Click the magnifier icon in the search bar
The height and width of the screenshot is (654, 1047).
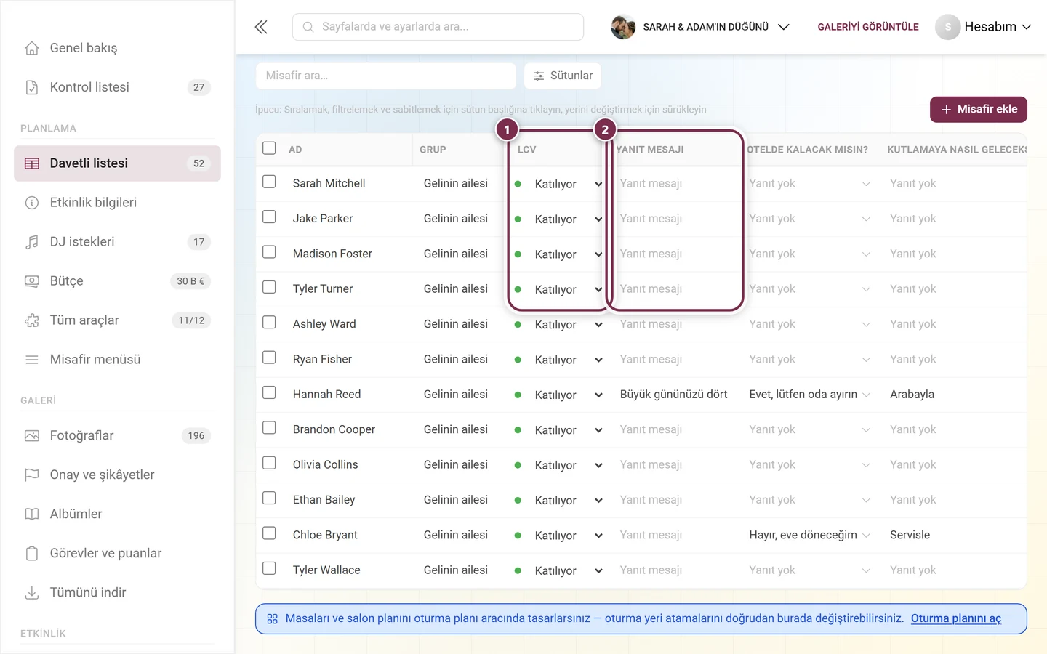[308, 27]
